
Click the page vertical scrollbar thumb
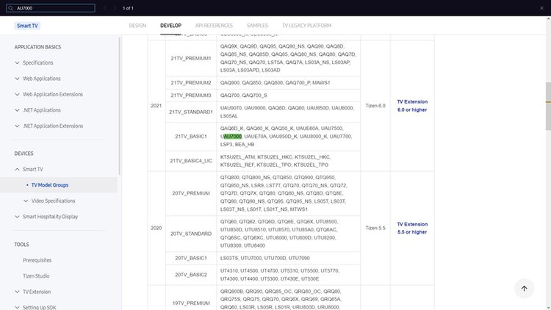pos(548,106)
